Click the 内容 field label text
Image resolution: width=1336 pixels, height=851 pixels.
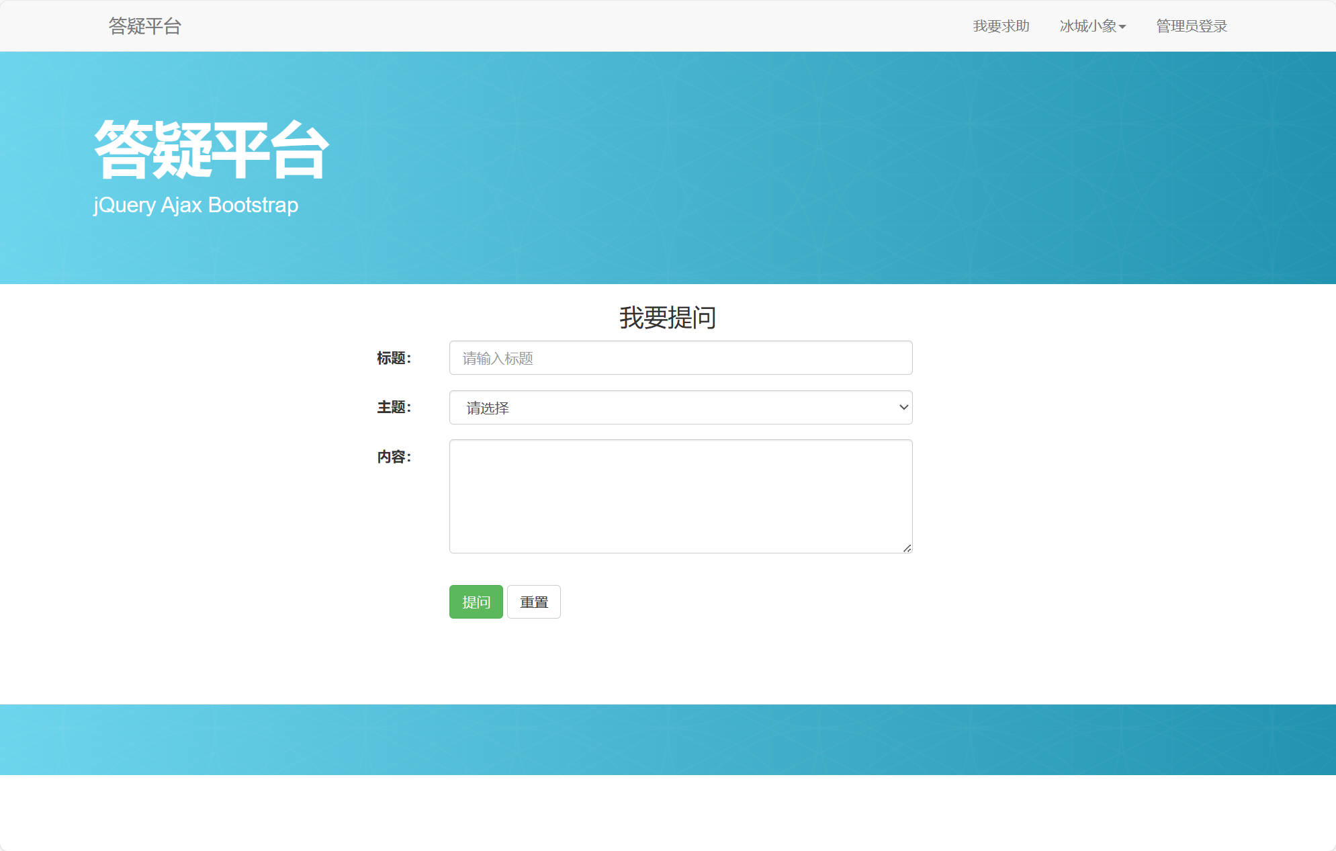394,457
